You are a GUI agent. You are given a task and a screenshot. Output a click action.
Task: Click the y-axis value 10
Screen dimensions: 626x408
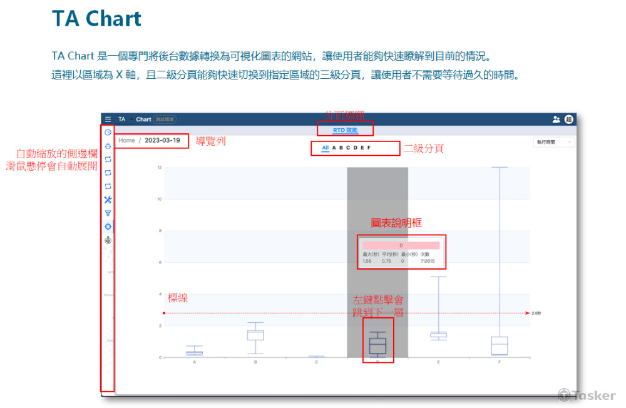(159, 199)
